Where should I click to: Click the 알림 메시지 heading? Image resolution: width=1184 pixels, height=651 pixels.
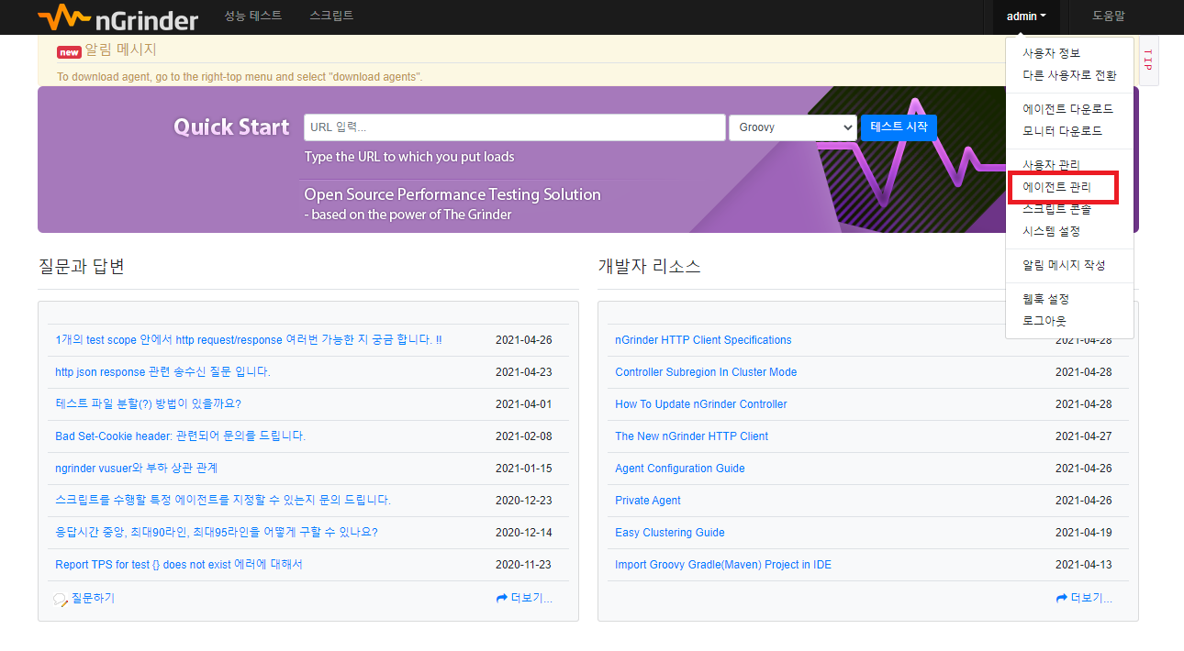[121, 50]
